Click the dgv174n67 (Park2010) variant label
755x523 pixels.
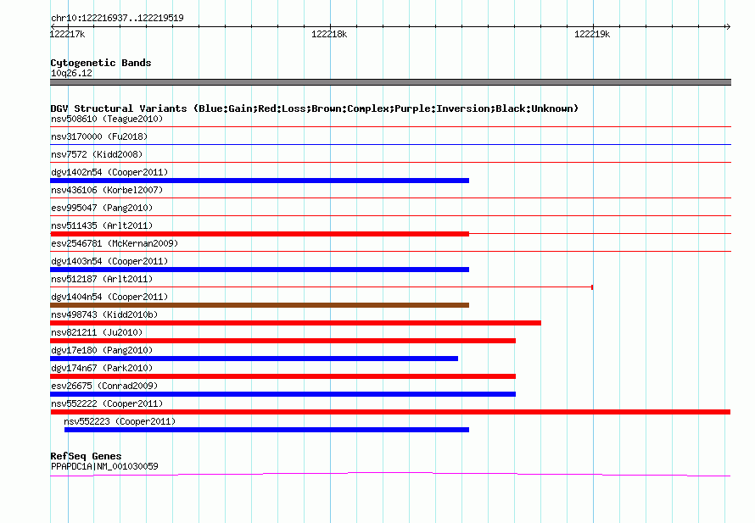click(x=102, y=368)
